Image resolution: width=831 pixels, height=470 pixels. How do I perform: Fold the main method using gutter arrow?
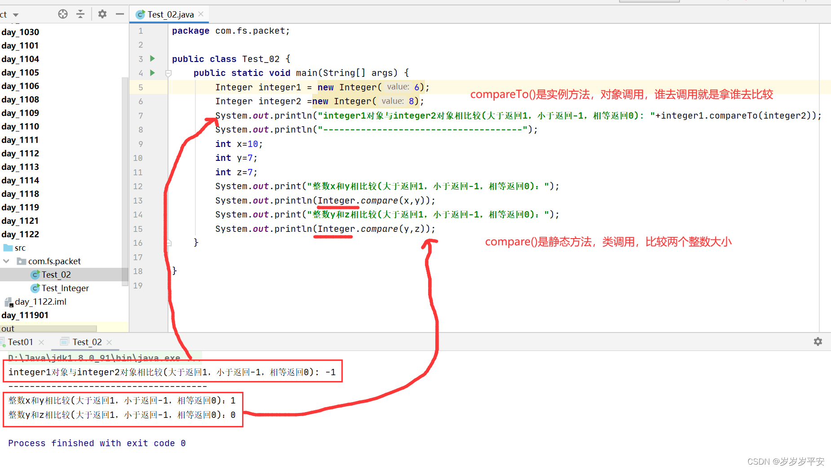click(168, 72)
